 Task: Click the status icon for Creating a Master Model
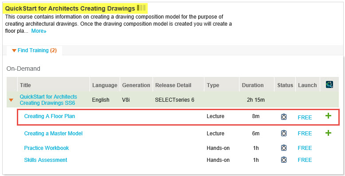(x=284, y=133)
